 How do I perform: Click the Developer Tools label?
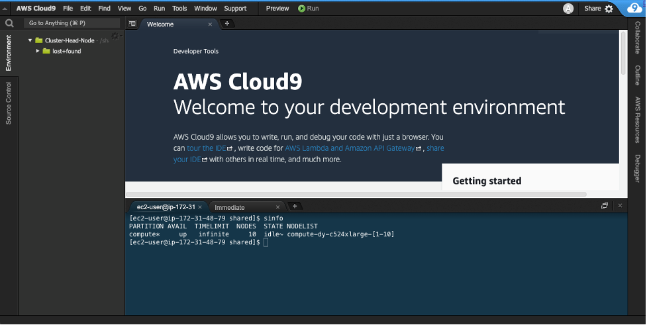(196, 51)
